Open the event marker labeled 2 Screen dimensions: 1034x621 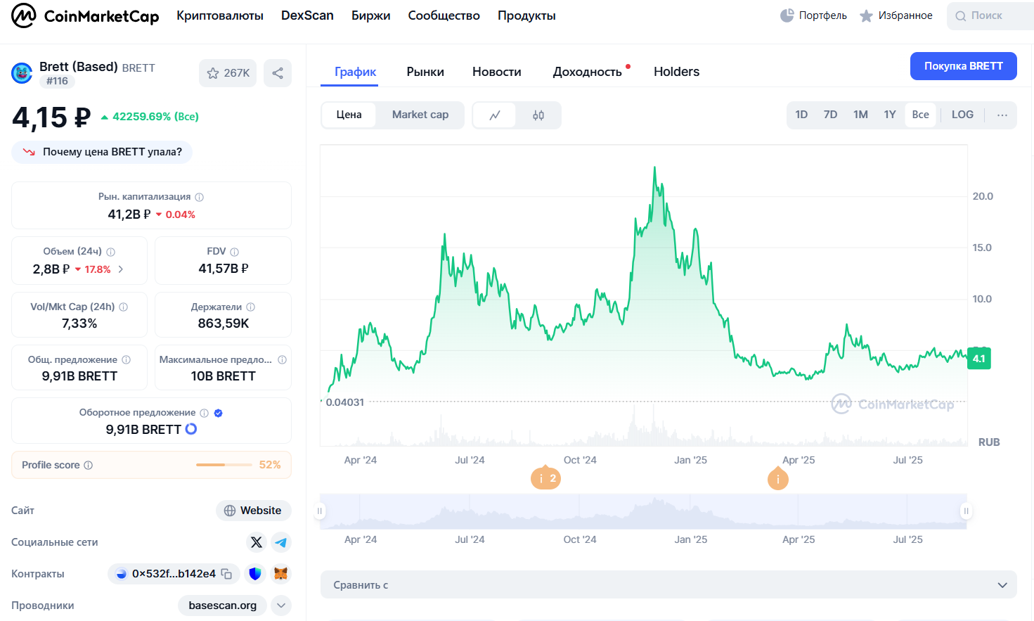(545, 478)
